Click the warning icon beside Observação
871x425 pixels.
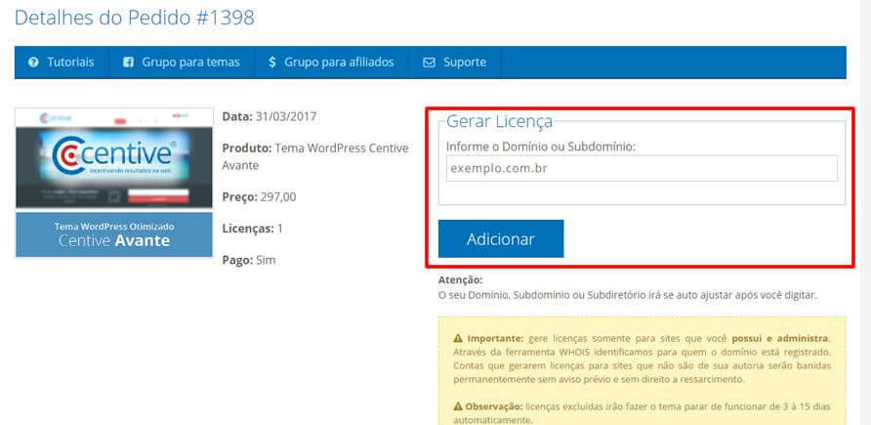pyautogui.click(x=458, y=406)
